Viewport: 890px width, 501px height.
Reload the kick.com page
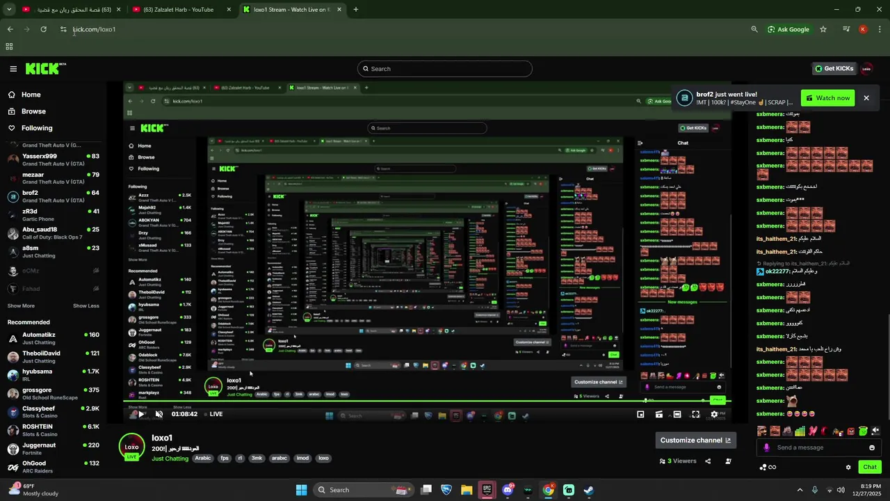coord(44,29)
